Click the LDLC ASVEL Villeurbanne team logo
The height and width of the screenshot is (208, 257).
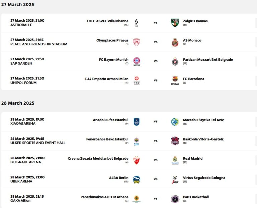click(x=136, y=23)
